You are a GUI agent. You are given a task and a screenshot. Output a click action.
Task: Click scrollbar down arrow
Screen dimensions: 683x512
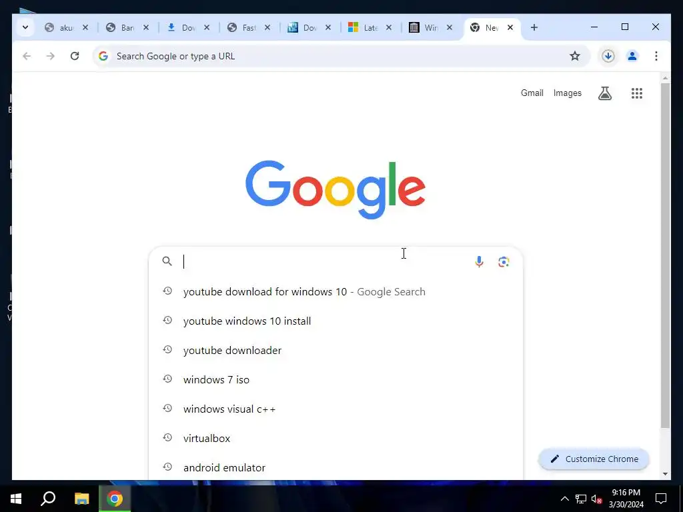(665, 474)
